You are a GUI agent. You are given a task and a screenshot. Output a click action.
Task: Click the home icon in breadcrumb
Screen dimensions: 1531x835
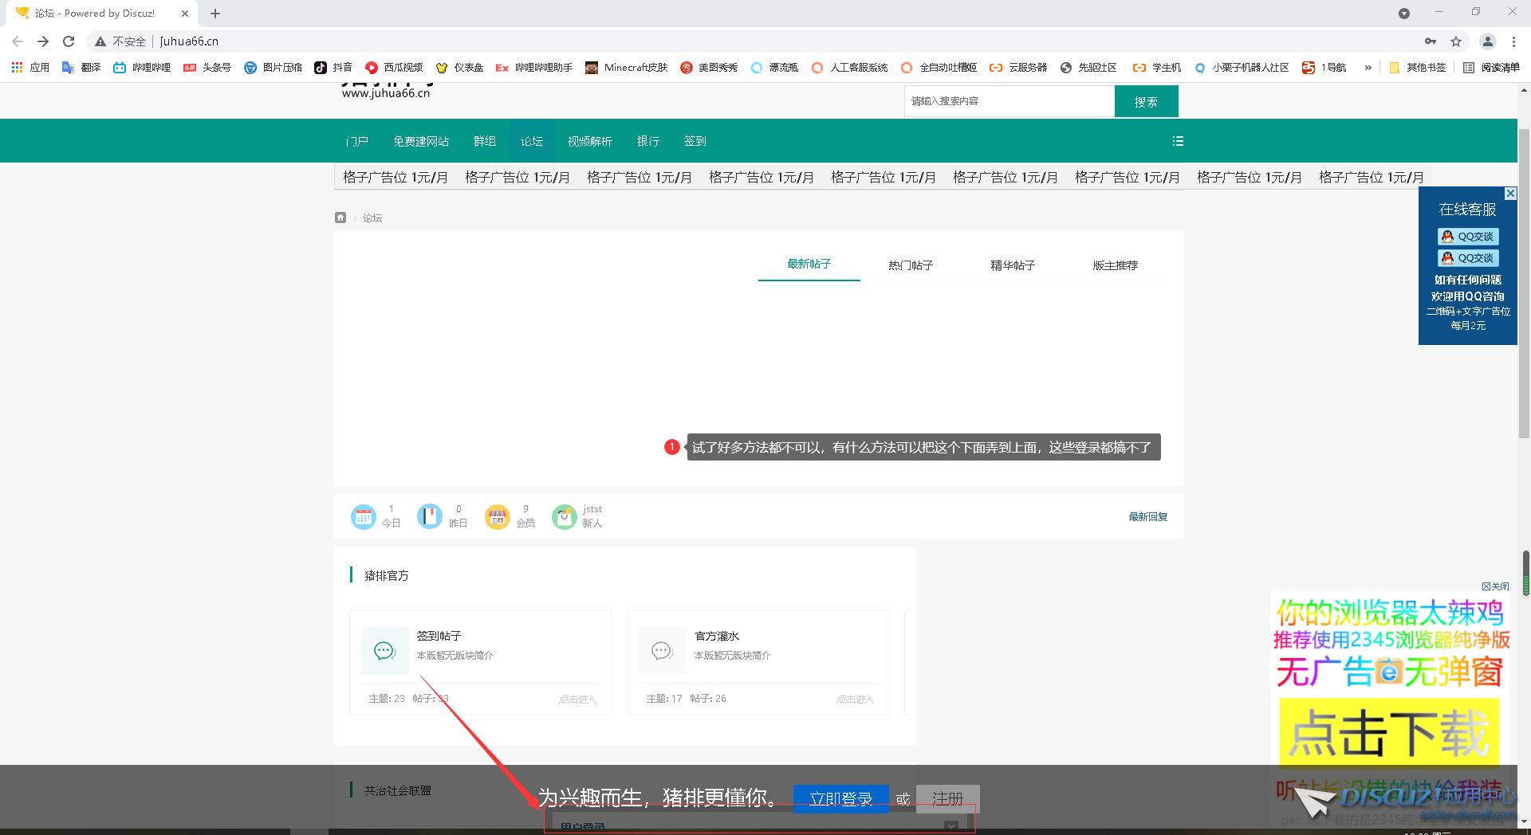click(340, 218)
